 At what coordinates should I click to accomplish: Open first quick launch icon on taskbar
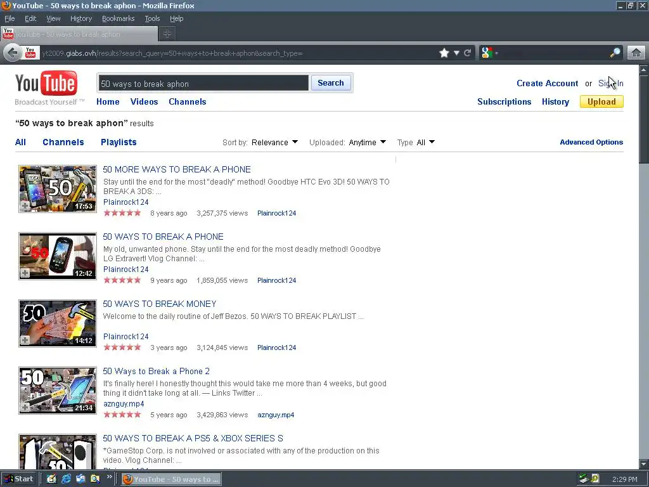click(x=51, y=479)
